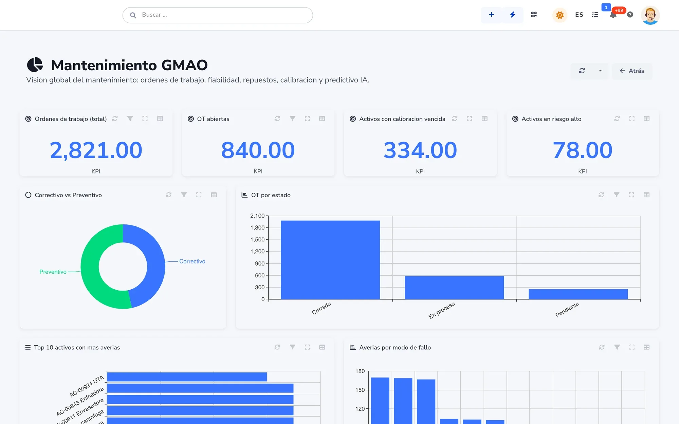679x424 pixels.
Task: Open the lightning bolt quick actions
Action: coord(513,15)
